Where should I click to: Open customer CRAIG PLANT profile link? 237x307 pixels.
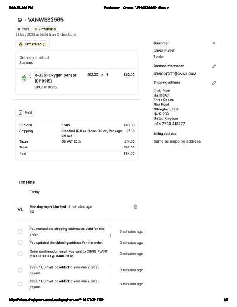[x=164, y=51]
